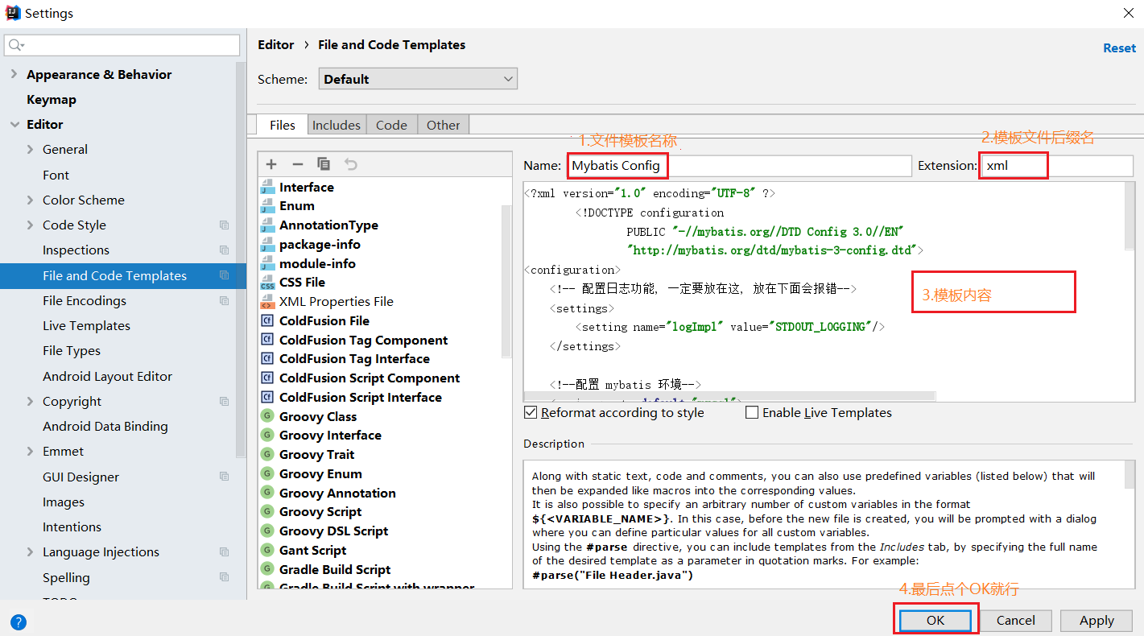Viewport: 1144px width, 636px height.
Task: Collapse the Editor section
Action: click(x=14, y=124)
